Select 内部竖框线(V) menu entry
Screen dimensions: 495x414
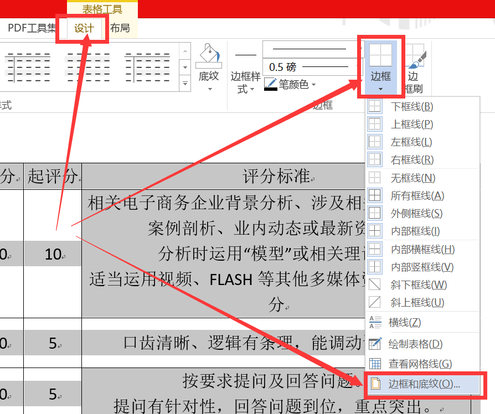coord(422,267)
